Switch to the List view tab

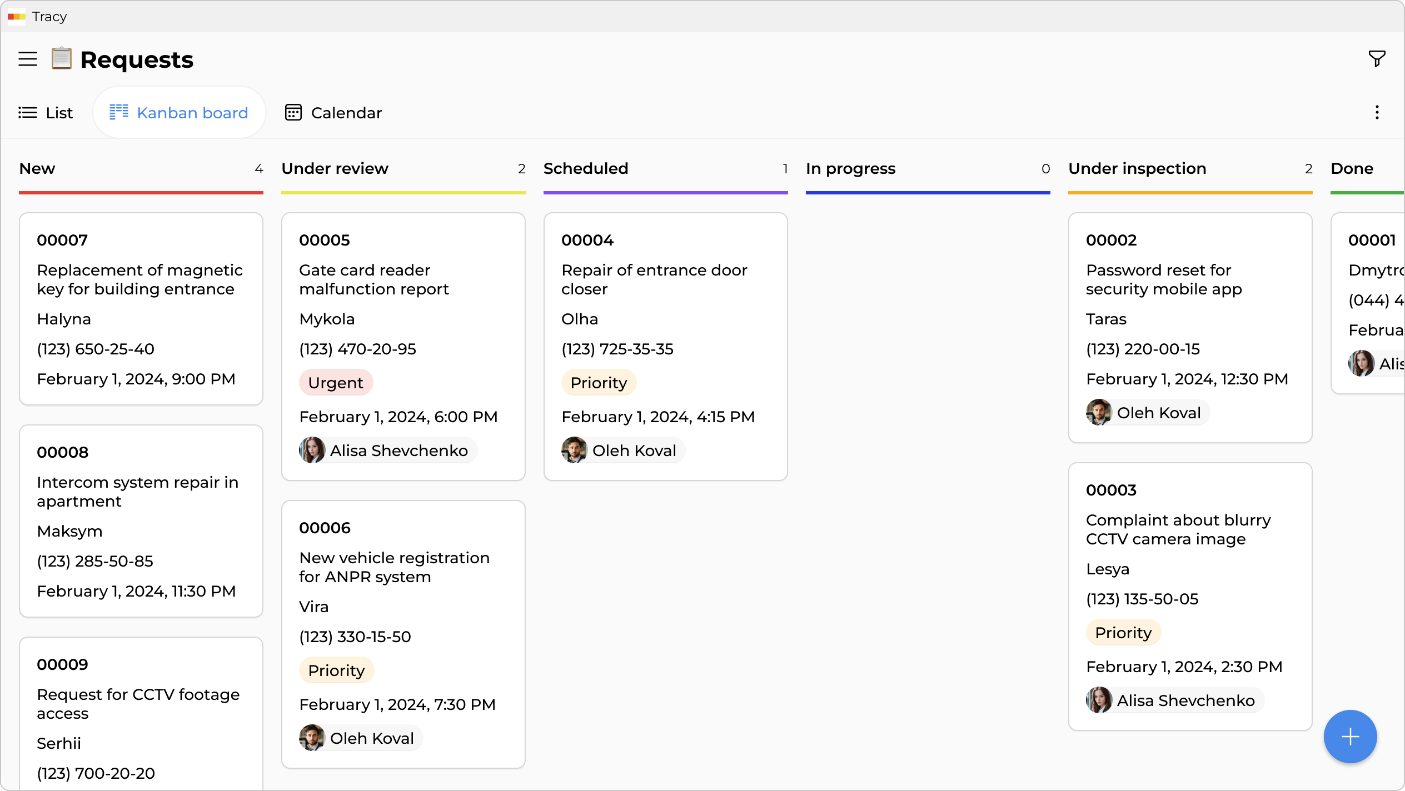[x=46, y=113]
